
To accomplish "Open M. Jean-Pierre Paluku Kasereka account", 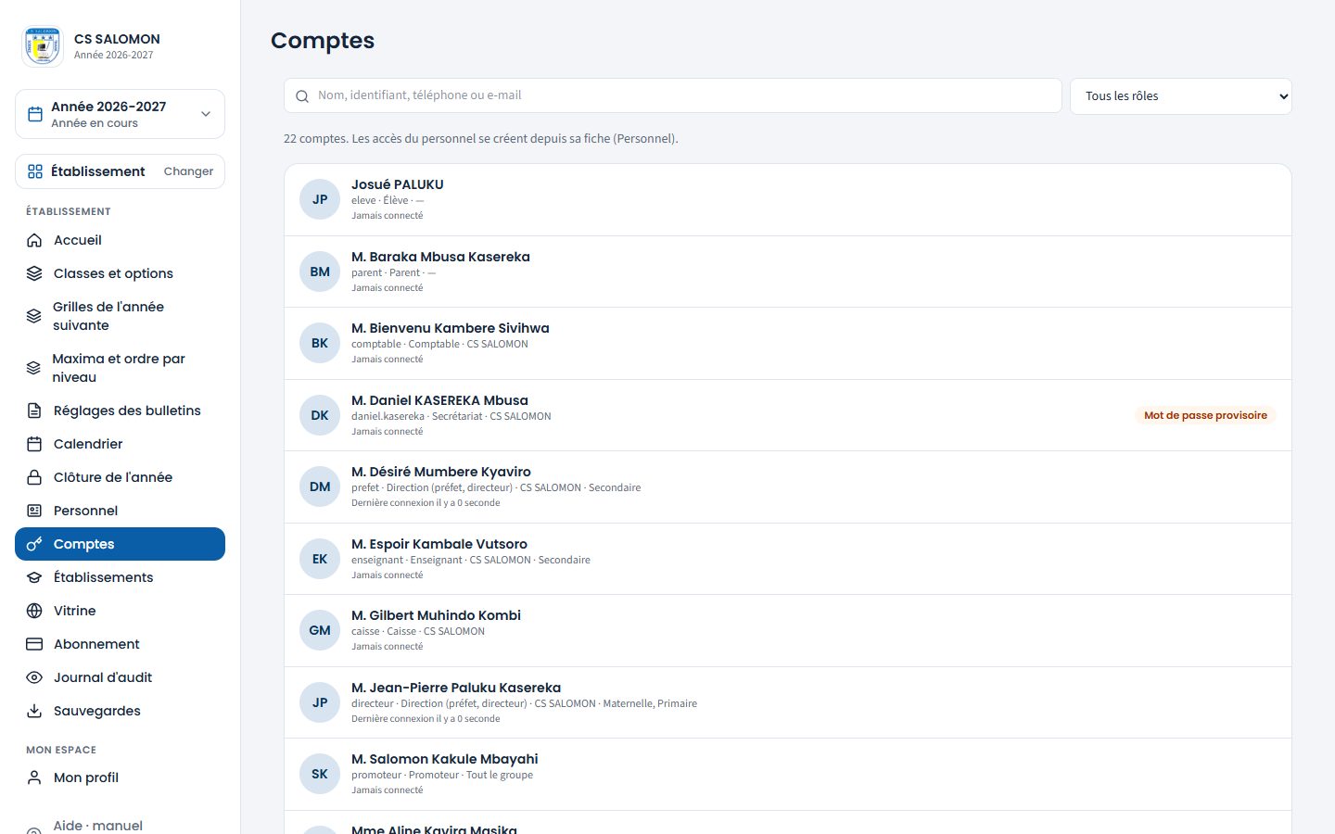I will [788, 702].
